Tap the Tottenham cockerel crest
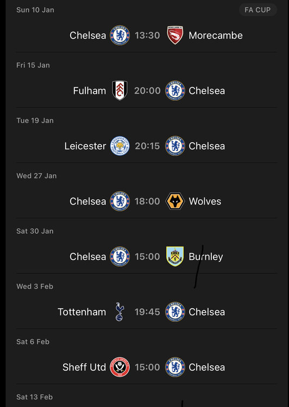 [x=120, y=311]
